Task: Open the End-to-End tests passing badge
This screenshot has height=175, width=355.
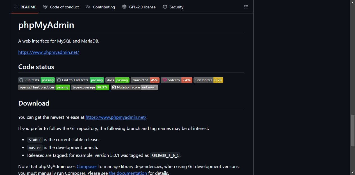Action: point(80,80)
